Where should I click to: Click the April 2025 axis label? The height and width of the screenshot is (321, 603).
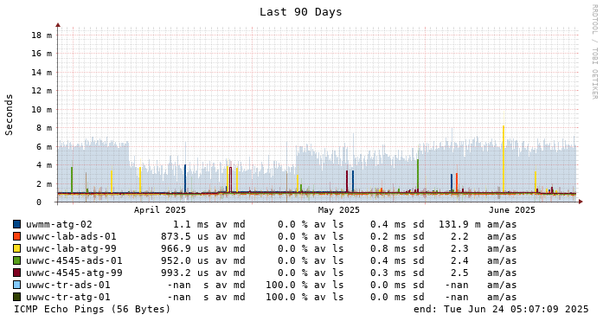[159, 210]
